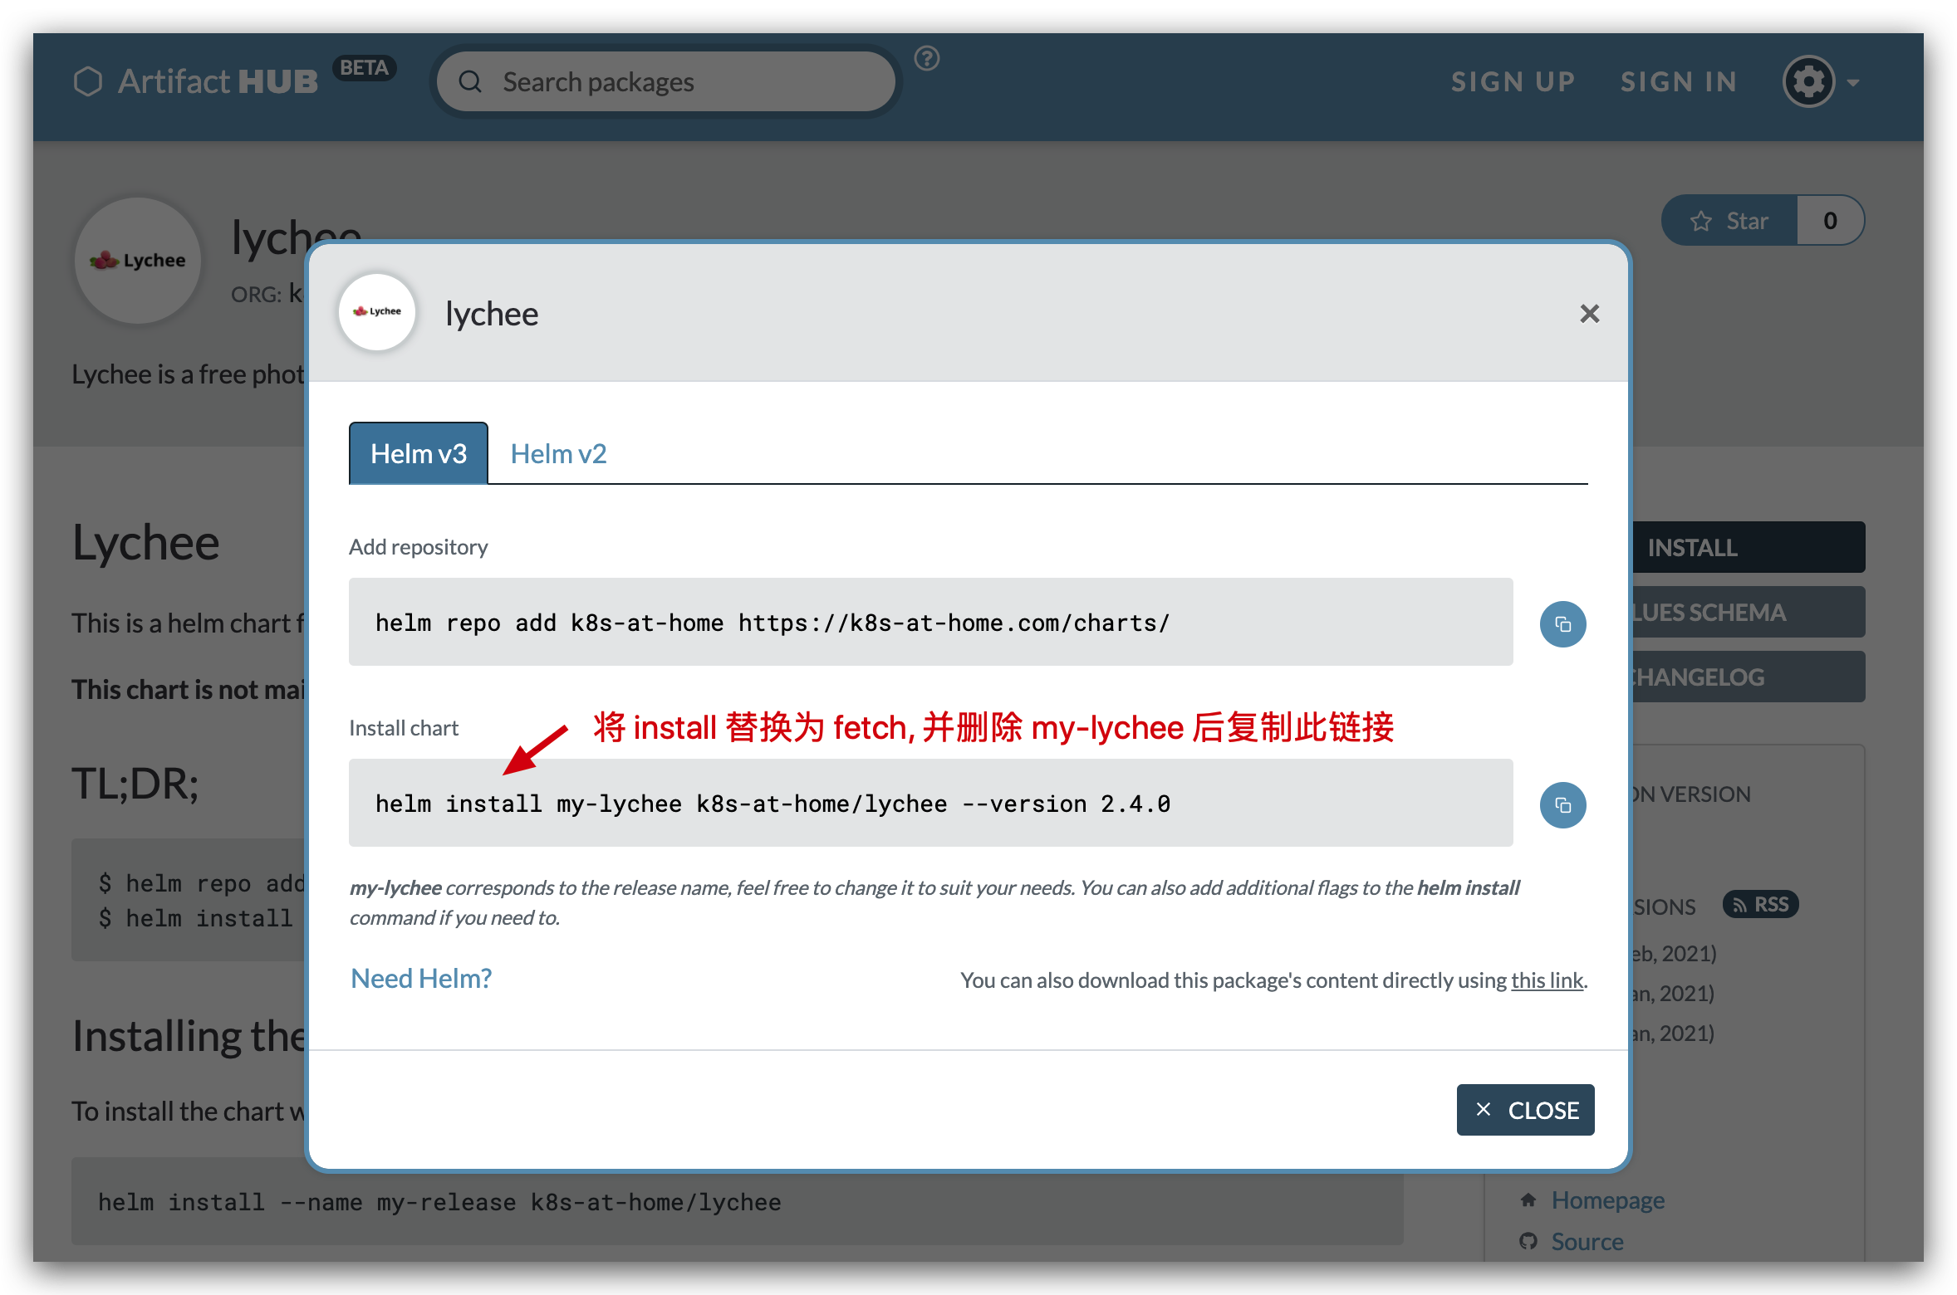This screenshot has height=1295, width=1957.
Task: Expand the settings dropdown caret
Action: 1853,83
